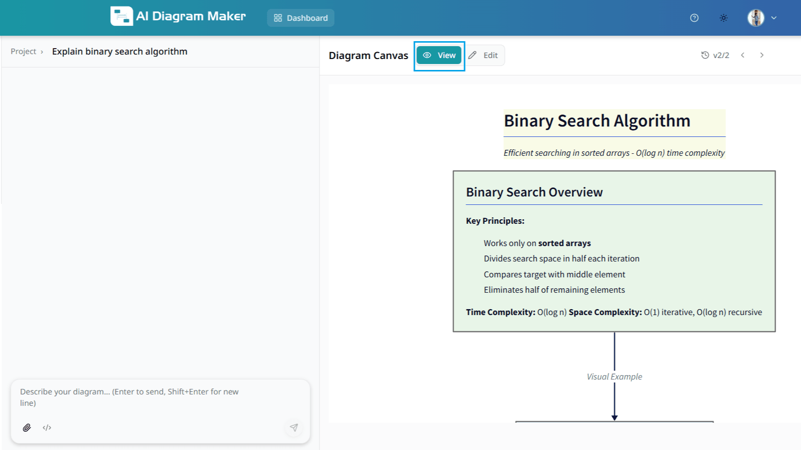Click the code snippet icon in chat input

tap(47, 427)
